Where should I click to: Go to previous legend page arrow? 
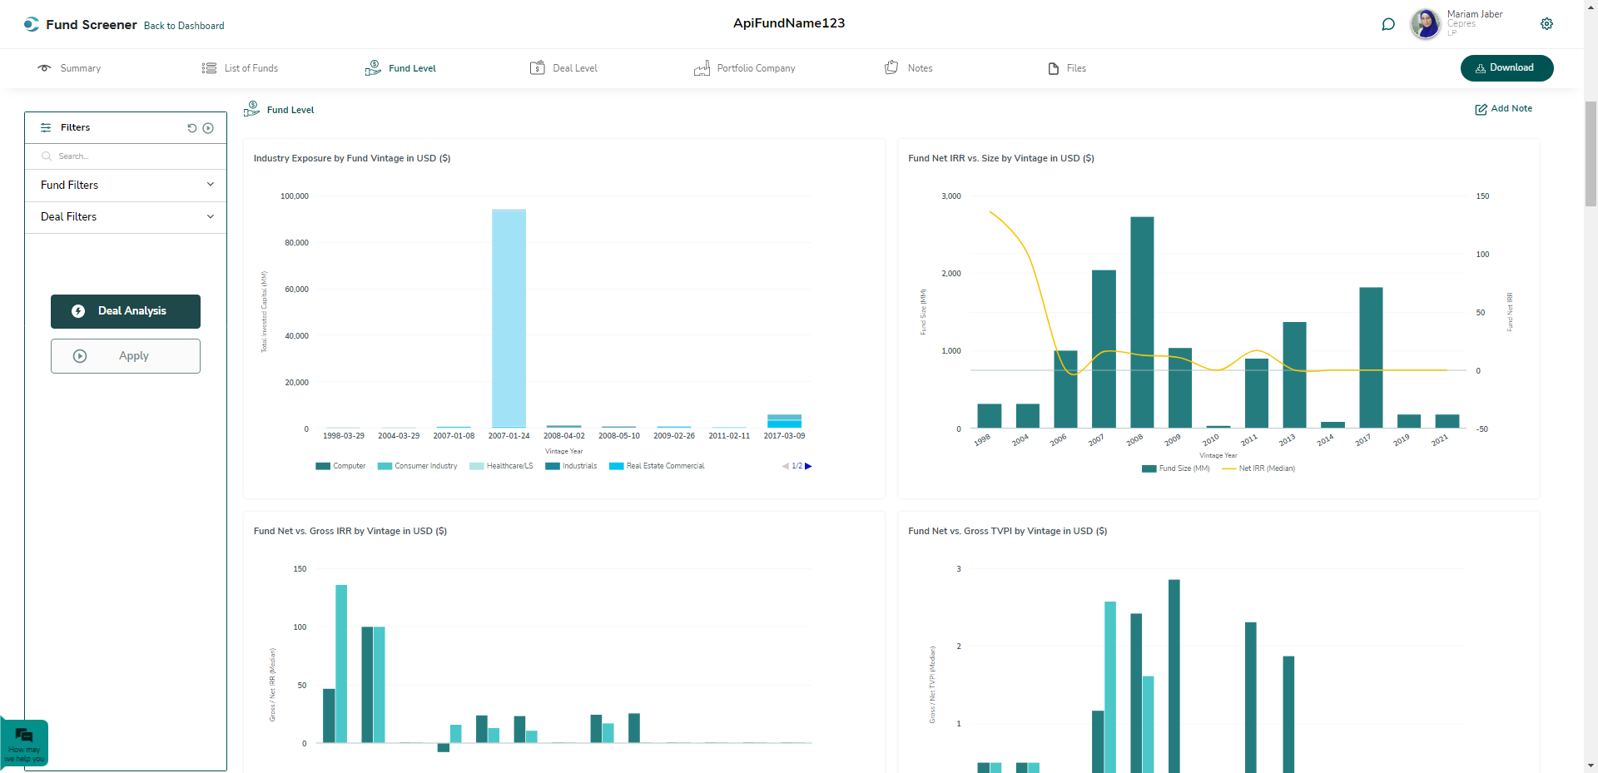pyautogui.click(x=785, y=466)
